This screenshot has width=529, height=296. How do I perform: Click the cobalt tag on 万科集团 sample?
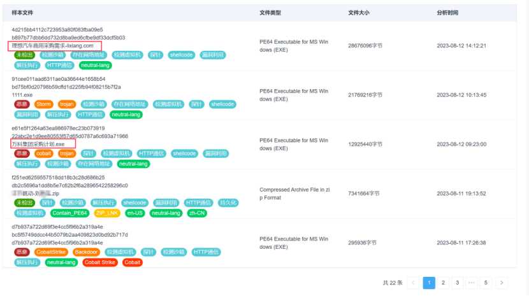coord(44,154)
